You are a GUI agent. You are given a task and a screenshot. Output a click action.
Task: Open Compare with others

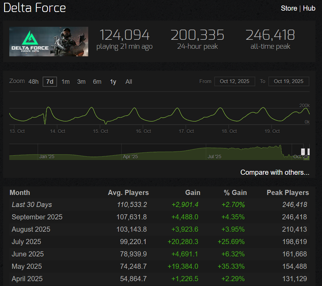click(x=275, y=172)
